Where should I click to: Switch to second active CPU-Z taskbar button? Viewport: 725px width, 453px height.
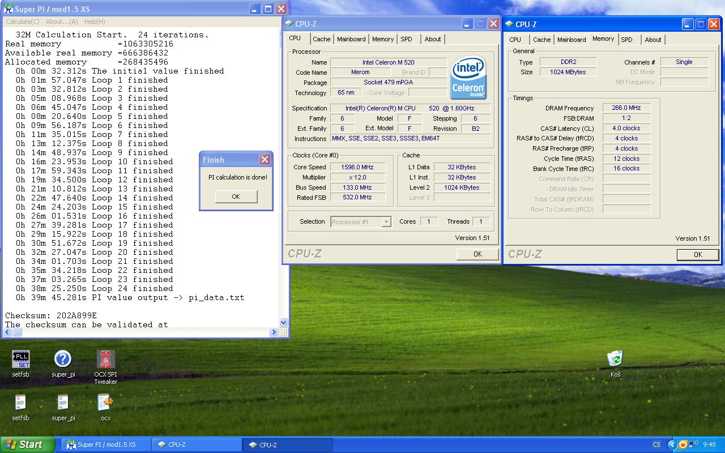point(288,445)
